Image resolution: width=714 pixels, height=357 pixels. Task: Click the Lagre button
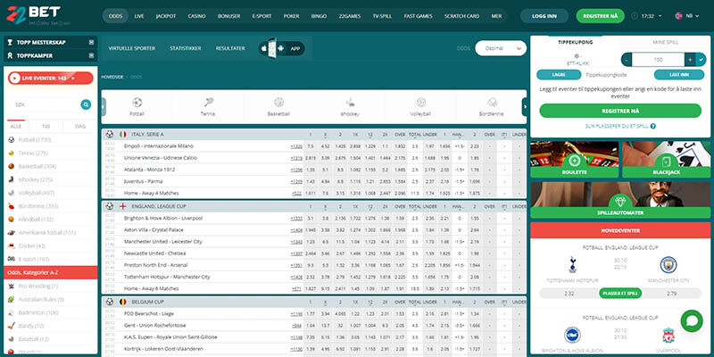(559, 75)
